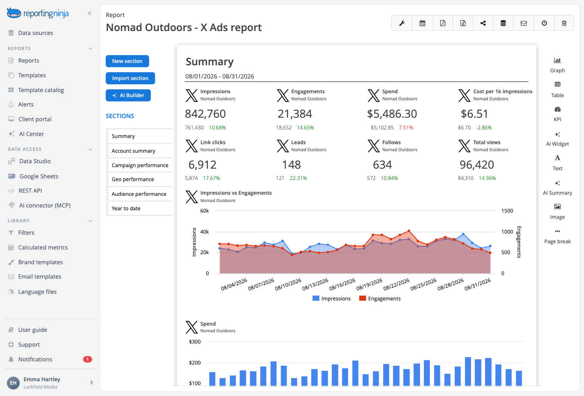
Task: Add a KPI widget
Action: [558, 114]
